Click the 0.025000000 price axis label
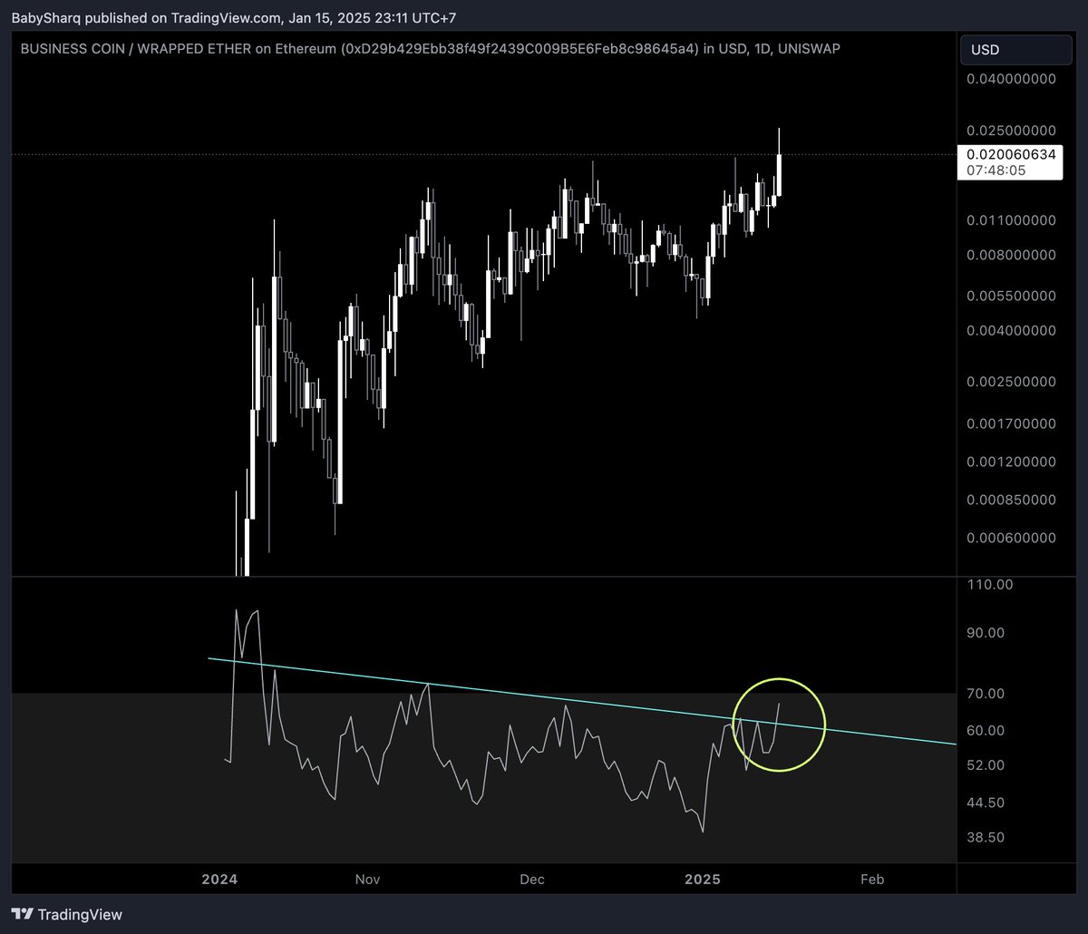The image size is (1088, 934). click(x=1011, y=131)
